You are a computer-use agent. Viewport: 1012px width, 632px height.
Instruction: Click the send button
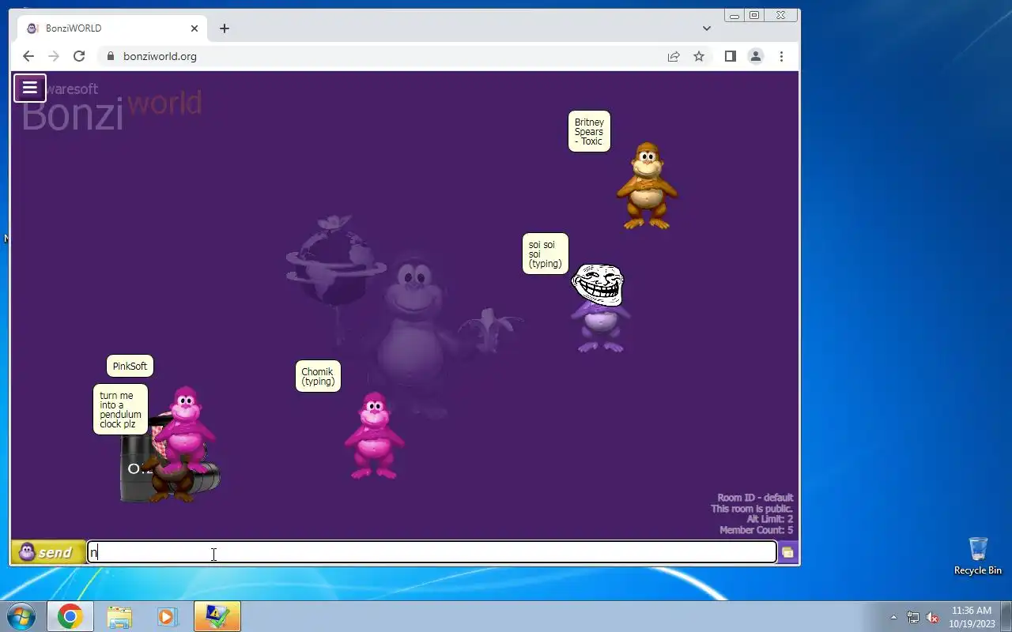47,552
